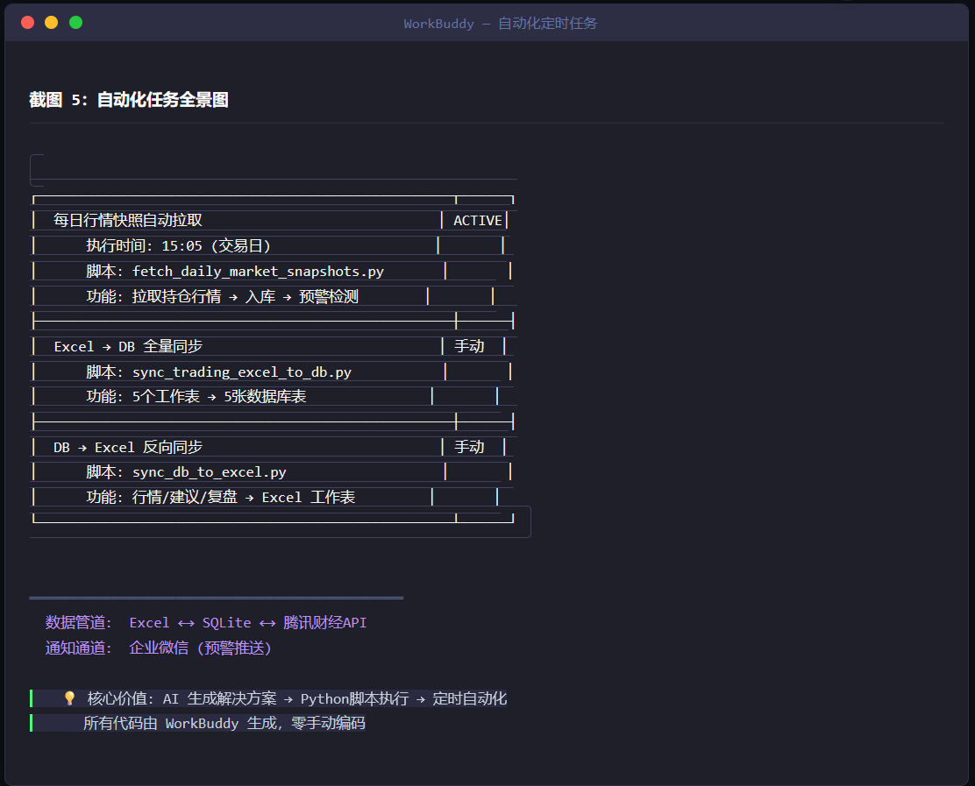Screen dimensions: 975x786
Task: Click the 手动 status of DB → Excel row
Action: (x=469, y=447)
